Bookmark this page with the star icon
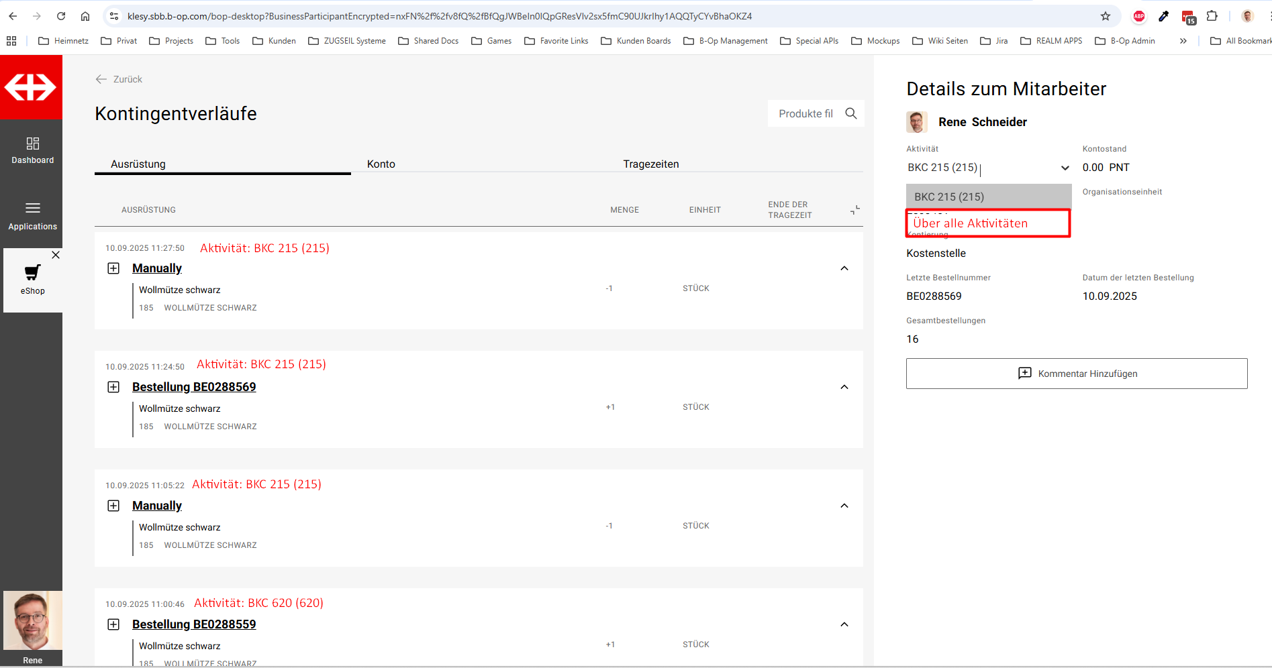Viewport: 1272px width, 668px height. 1106,16
